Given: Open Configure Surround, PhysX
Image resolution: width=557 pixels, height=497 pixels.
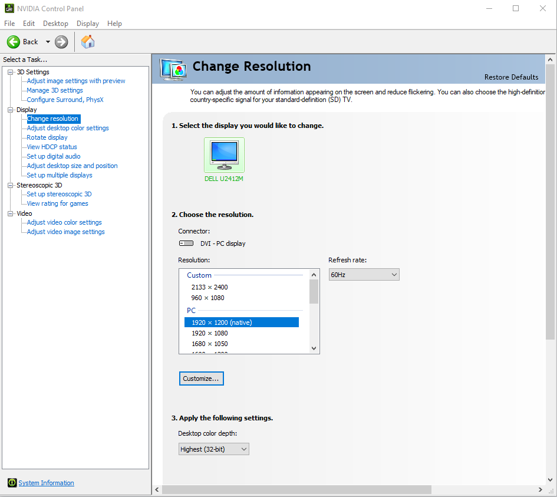Looking at the screenshot, I should [65, 100].
